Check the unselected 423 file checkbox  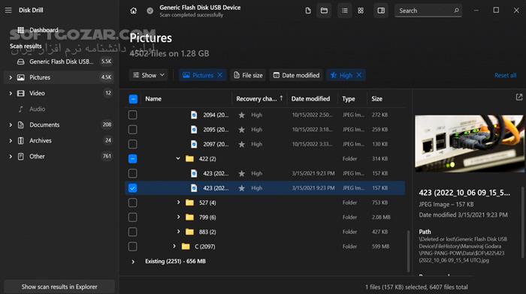[x=133, y=173]
